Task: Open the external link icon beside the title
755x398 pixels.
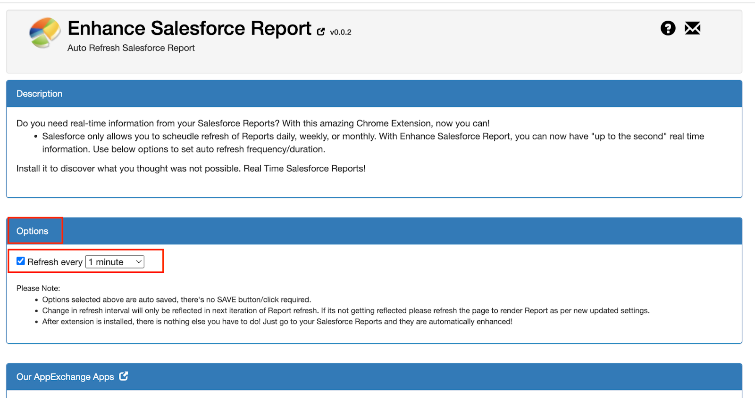Action: pyautogui.click(x=321, y=32)
